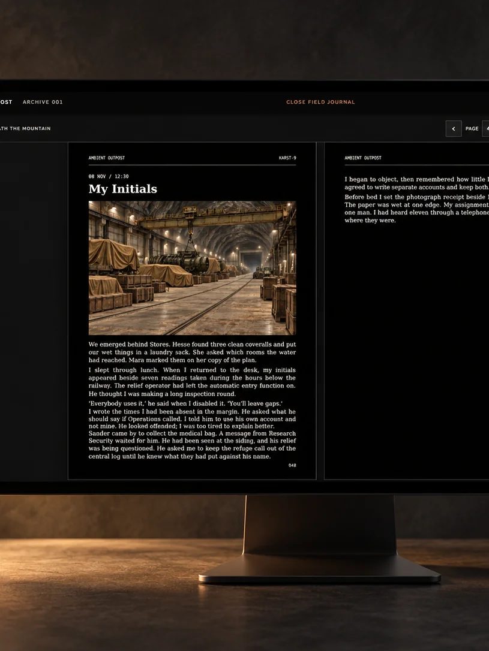This screenshot has width=489, height=651.
Task: Select paragraph starting "Sander came by to collect"
Action: click(x=193, y=445)
